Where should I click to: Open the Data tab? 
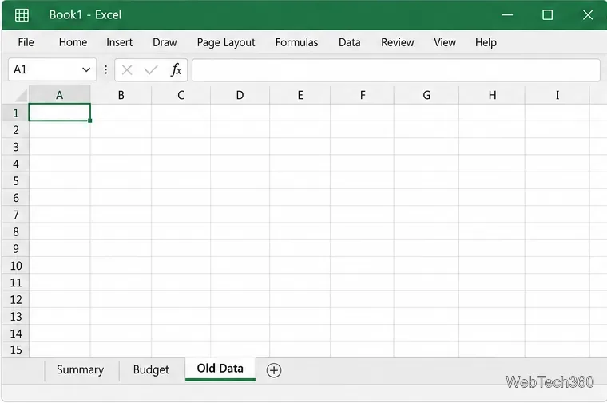pos(349,42)
